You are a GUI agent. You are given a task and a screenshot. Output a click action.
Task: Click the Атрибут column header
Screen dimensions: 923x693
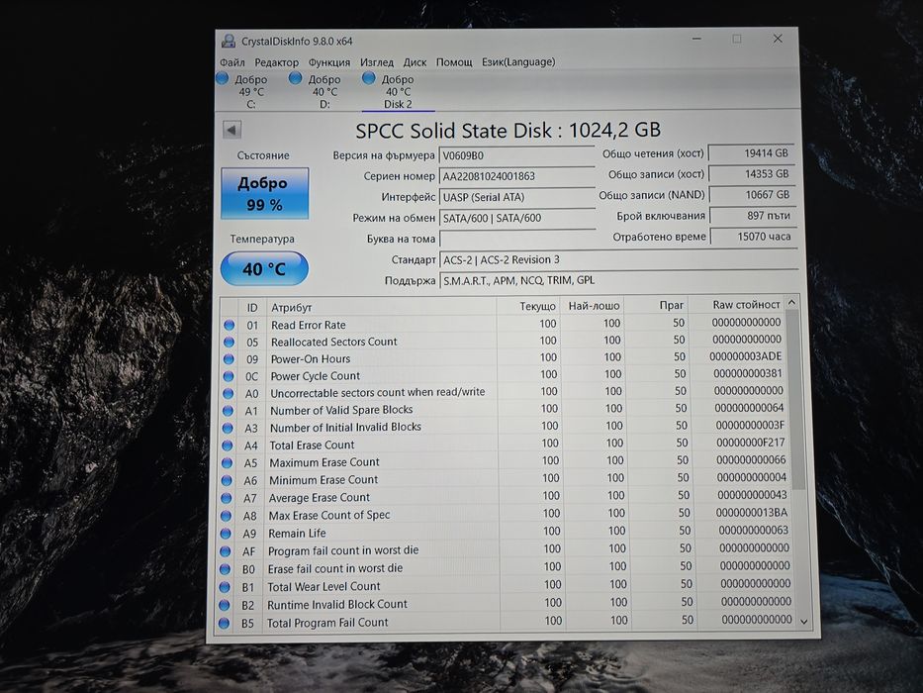coord(381,307)
